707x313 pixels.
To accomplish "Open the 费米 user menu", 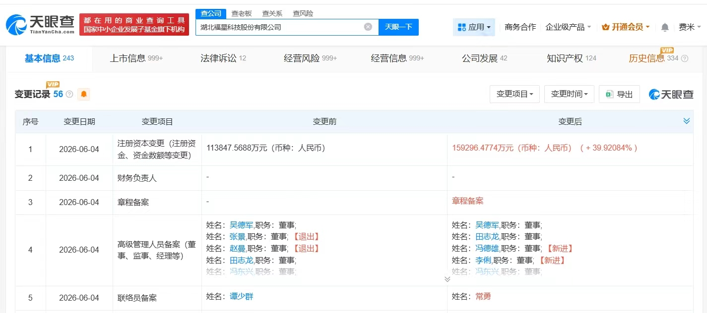I will 690,27.
